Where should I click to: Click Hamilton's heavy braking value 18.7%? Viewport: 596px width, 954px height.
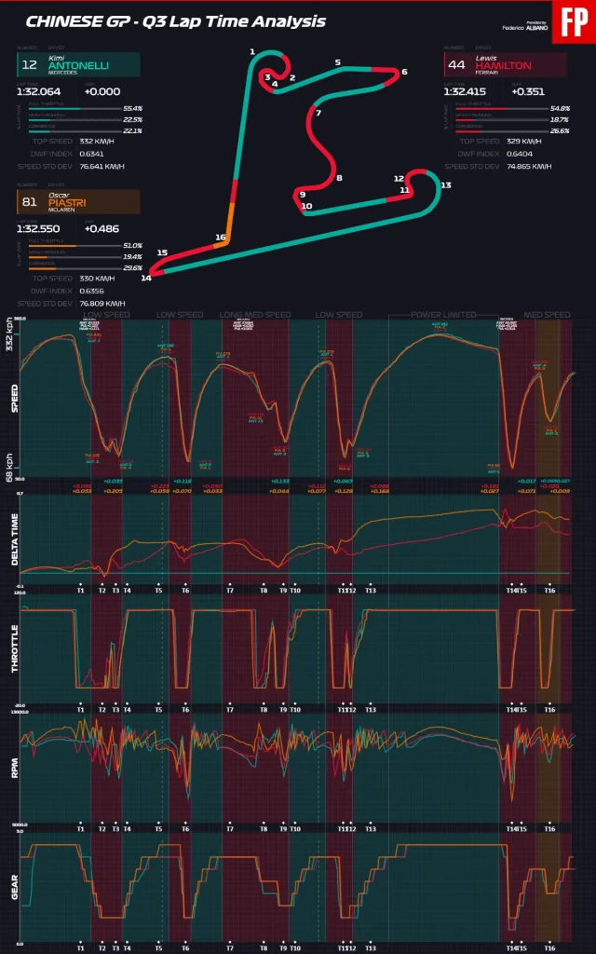[559, 120]
